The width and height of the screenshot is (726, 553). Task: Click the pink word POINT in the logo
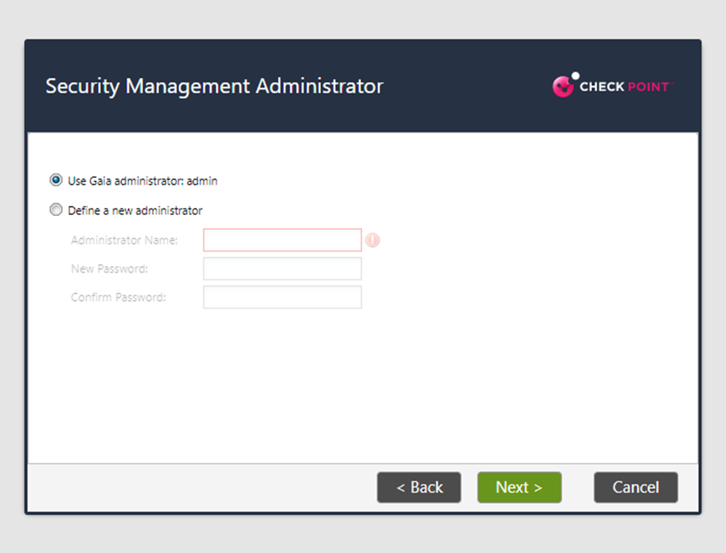coord(647,87)
